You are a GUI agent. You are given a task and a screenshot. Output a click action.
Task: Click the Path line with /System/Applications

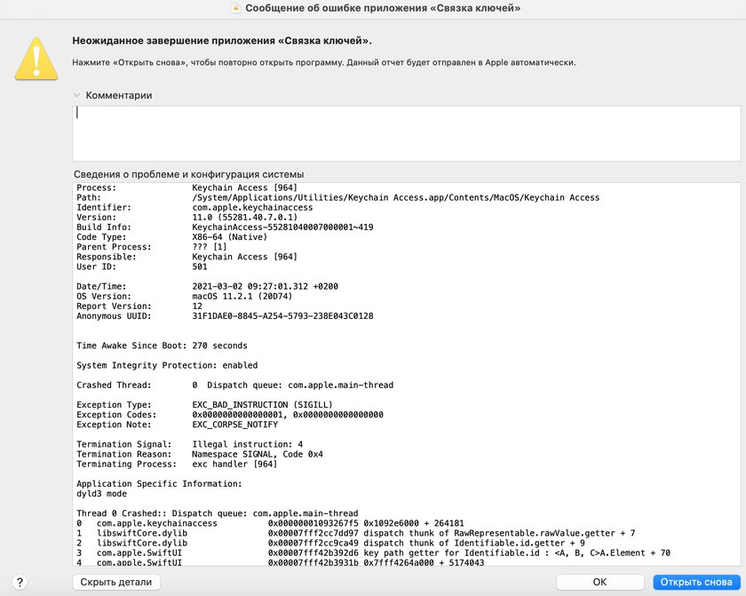337,197
